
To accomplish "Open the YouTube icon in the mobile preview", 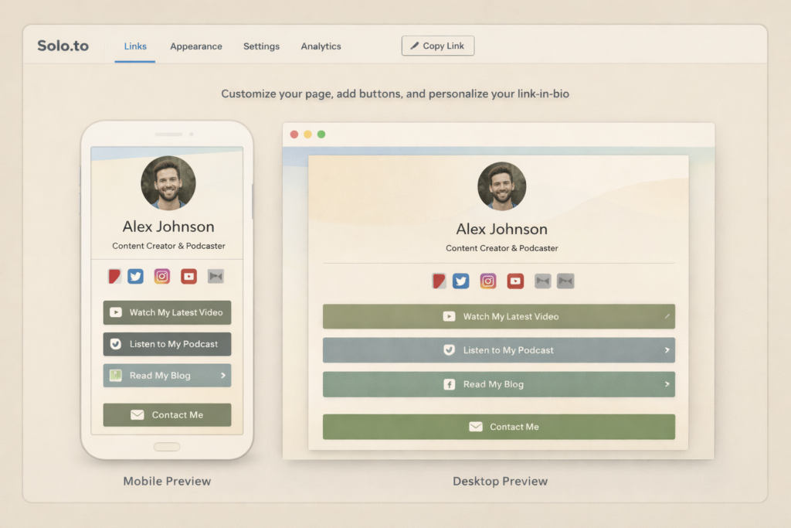I will 188,276.
